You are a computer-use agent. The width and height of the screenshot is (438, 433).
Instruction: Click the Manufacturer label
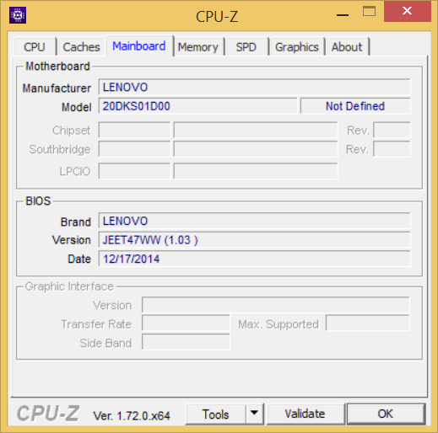[x=57, y=88]
